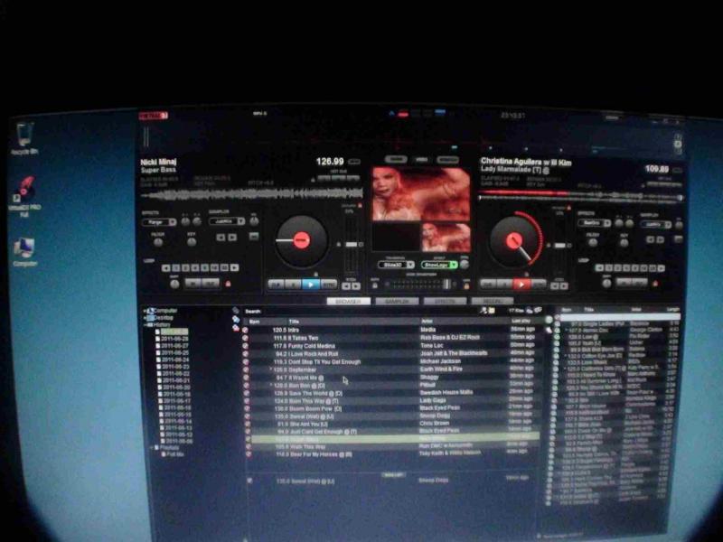
Task: Click the right deck turntable platter
Action: tap(513, 240)
